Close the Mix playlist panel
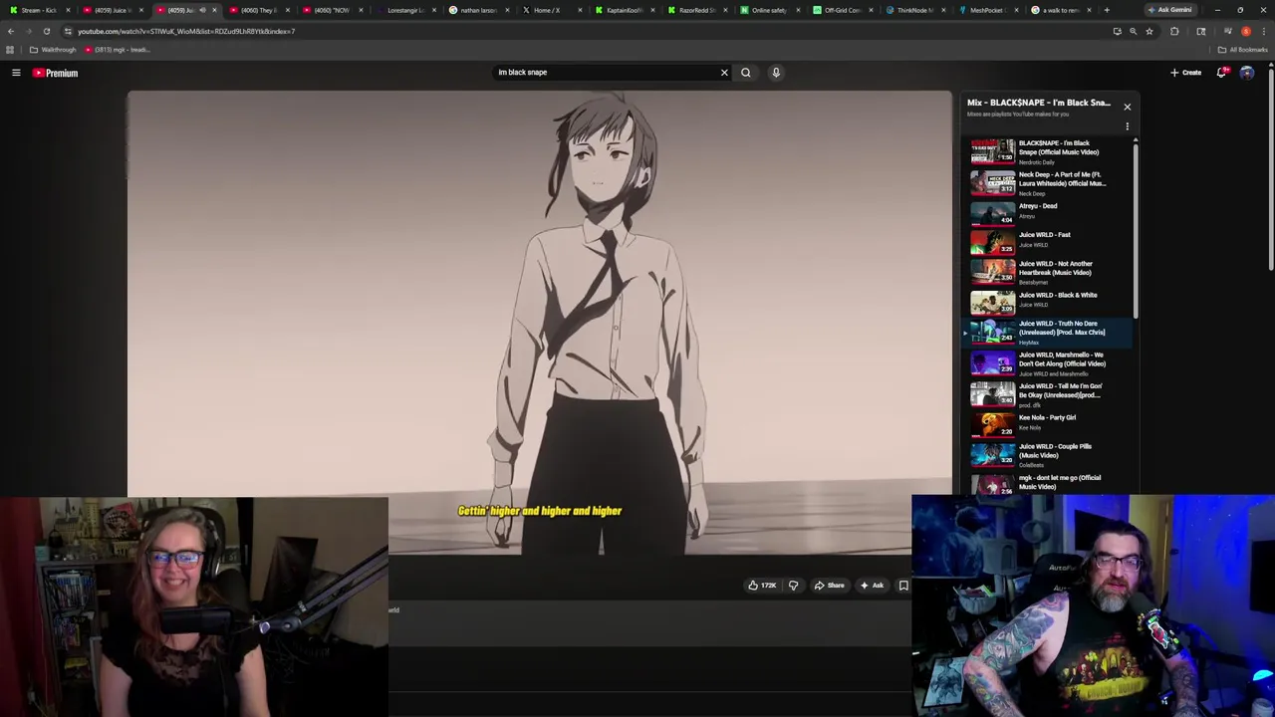 tap(1127, 107)
